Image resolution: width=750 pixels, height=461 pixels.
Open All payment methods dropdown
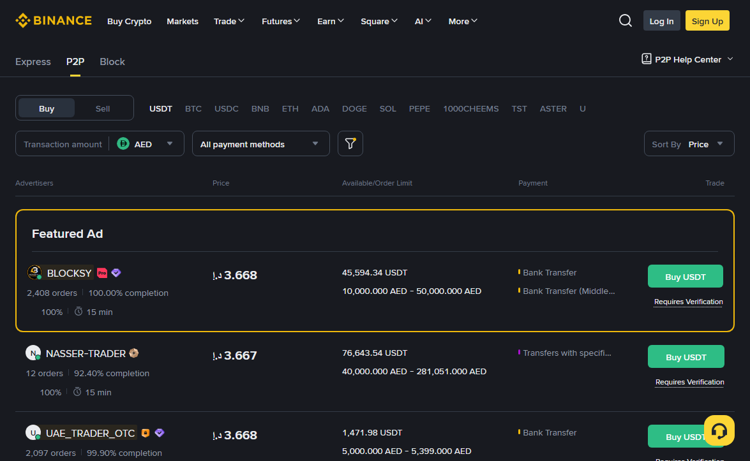coord(260,143)
